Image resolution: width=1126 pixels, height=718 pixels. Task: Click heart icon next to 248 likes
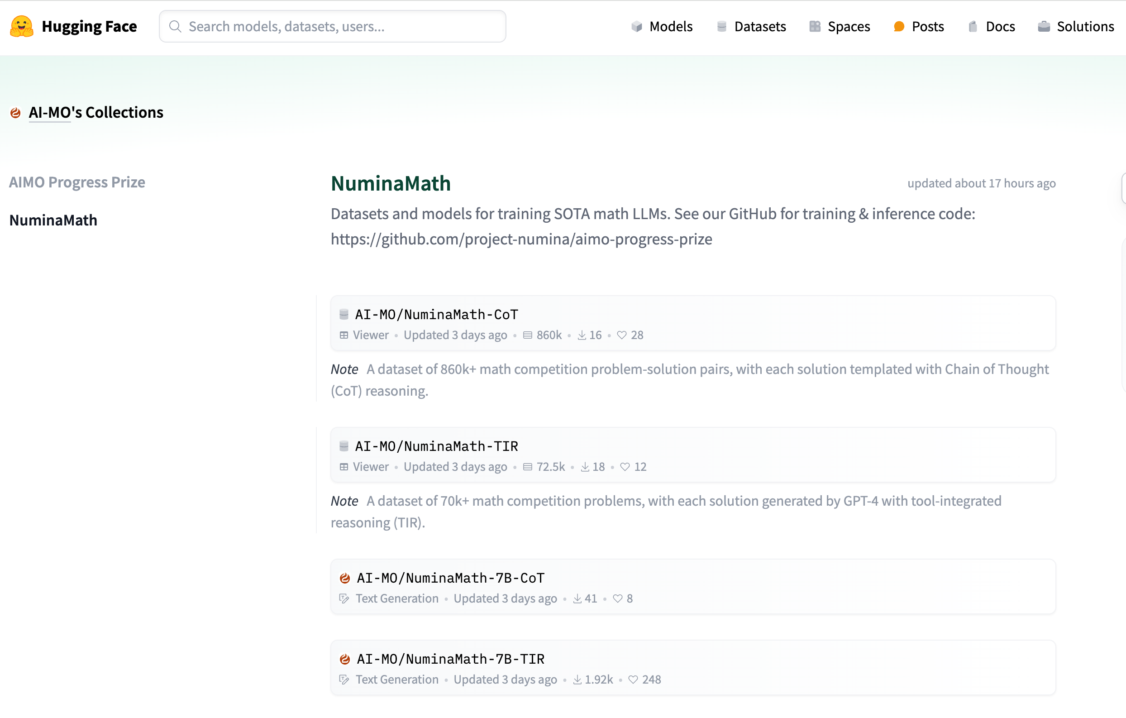point(633,680)
